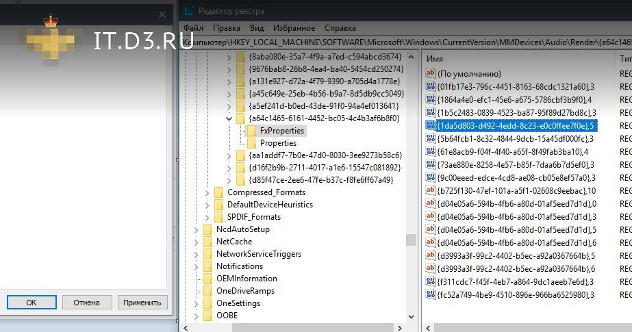The width and height of the screenshot is (632, 332).
Task: Expand the {8aba080e-35a7...} key node
Action: pos(229,57)
